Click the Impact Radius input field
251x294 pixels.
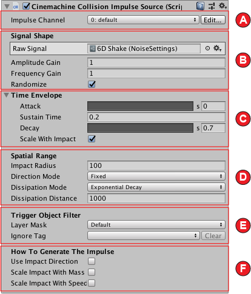point(156,165)
